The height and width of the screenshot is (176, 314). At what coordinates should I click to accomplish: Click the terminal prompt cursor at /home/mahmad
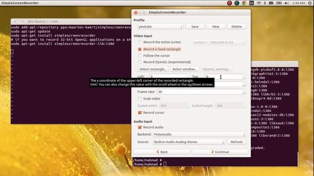point(165,164)
